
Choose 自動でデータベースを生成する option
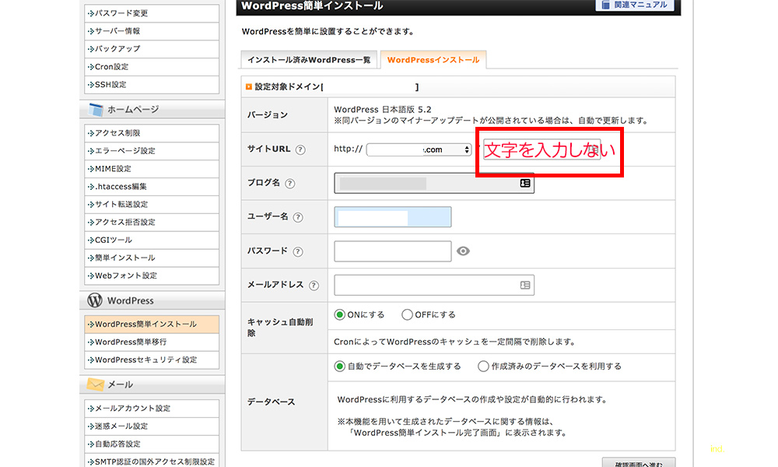339,367
